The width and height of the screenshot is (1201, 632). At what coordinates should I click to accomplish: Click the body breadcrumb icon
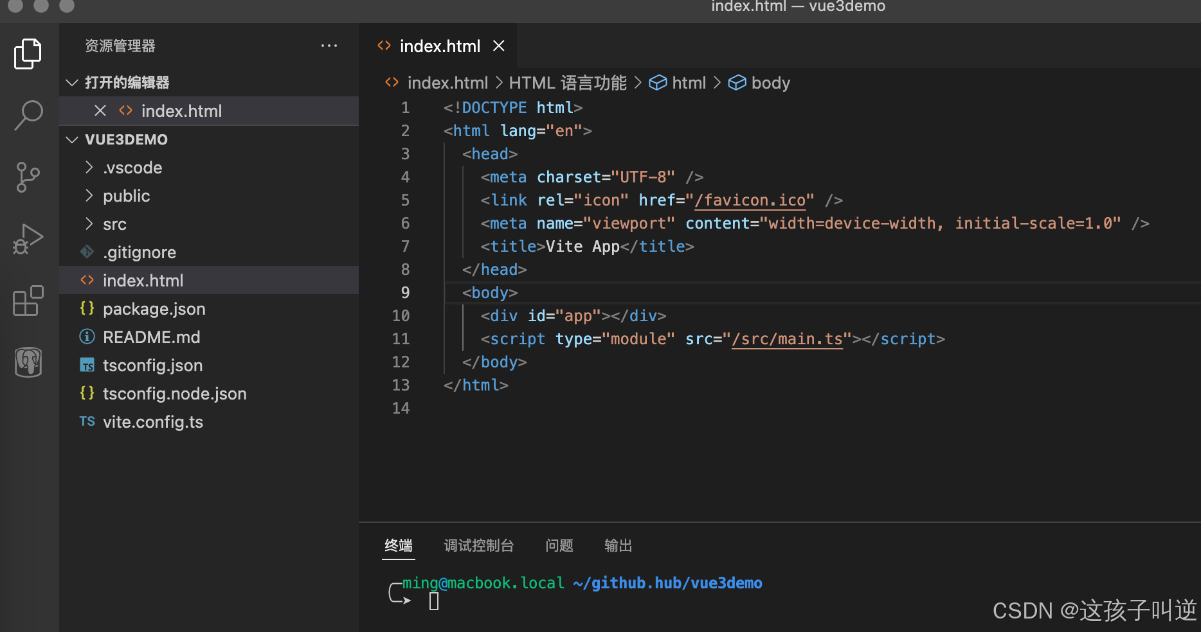point(736,82)
